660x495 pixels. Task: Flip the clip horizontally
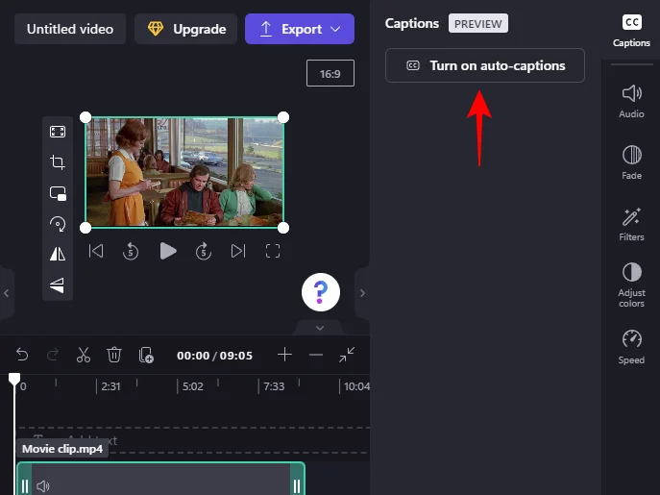point(58,254)
